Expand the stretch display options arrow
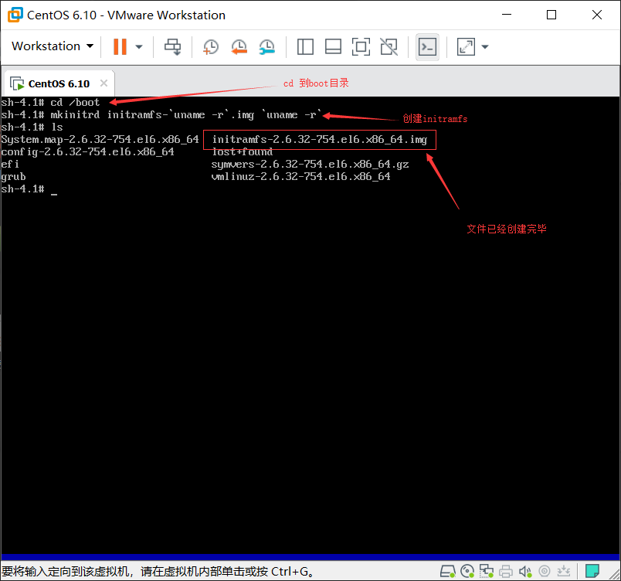 (485, 46)
